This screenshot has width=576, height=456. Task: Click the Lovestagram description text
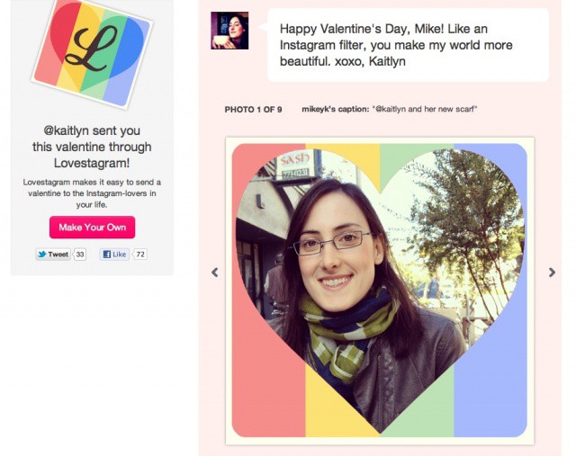coord(92,193)
